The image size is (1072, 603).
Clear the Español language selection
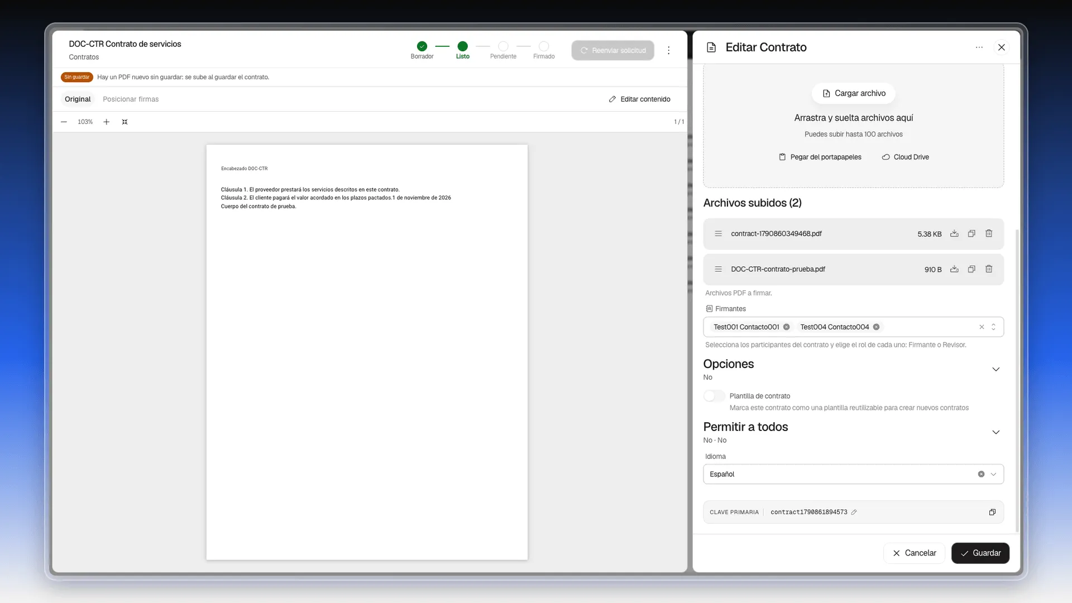981,474
